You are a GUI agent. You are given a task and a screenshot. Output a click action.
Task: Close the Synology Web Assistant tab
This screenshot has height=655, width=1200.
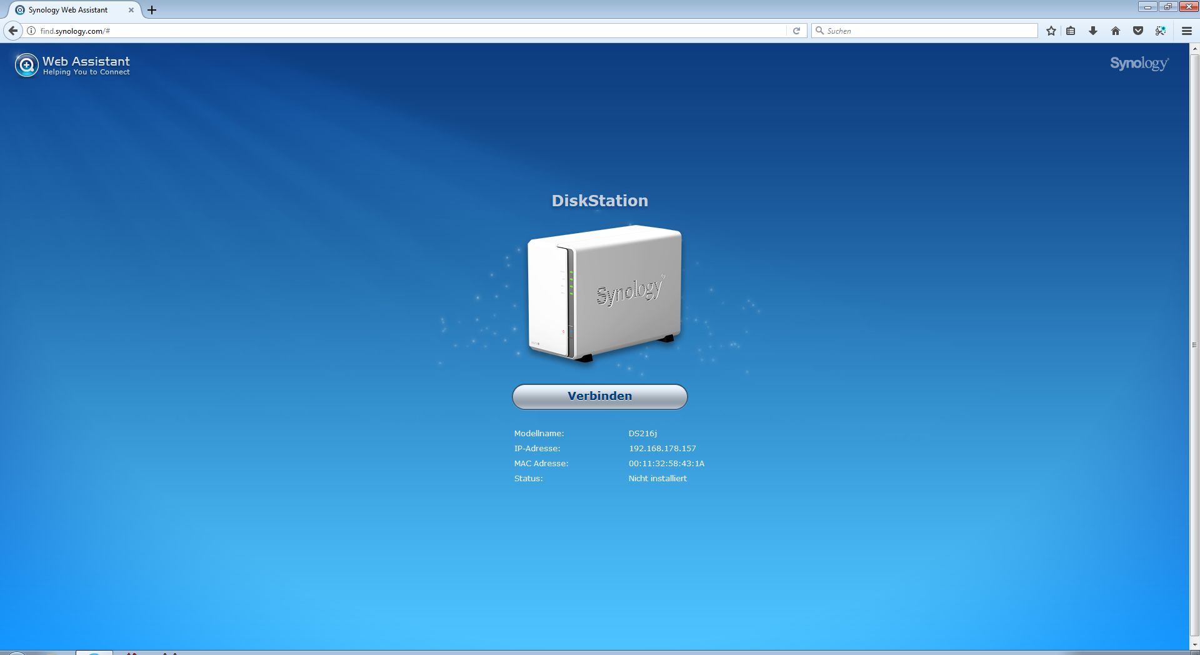(131, 10)
